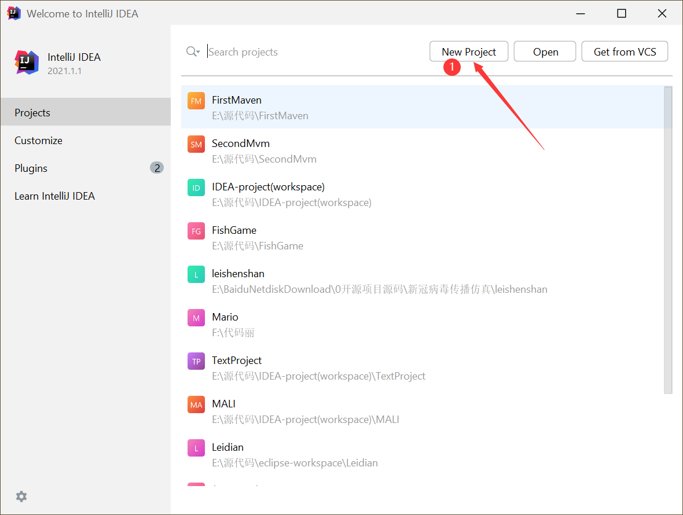The width and height of the screenshot is (683, 515).
Task: Click the path ending in \TextProject
Action: coord(318,376)
